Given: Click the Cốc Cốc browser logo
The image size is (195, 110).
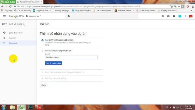Looking at the screenshot, I should [x=8, y=2].
